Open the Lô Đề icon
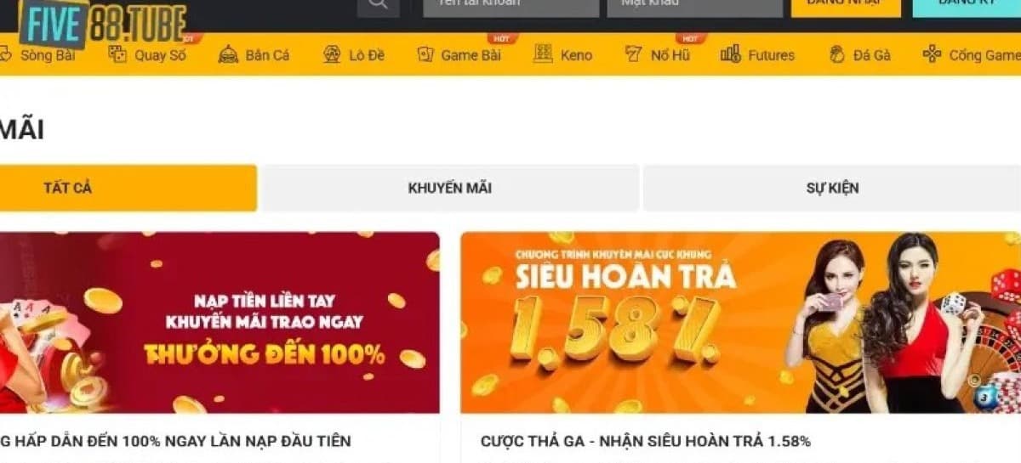The height and width of the screenshot is (463, 1021). point(332,54)
